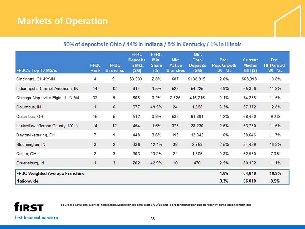Select Bloomington's median HHI value '54,429'
The width and height of the screenshot is (305, 229).
pos(250,145)
